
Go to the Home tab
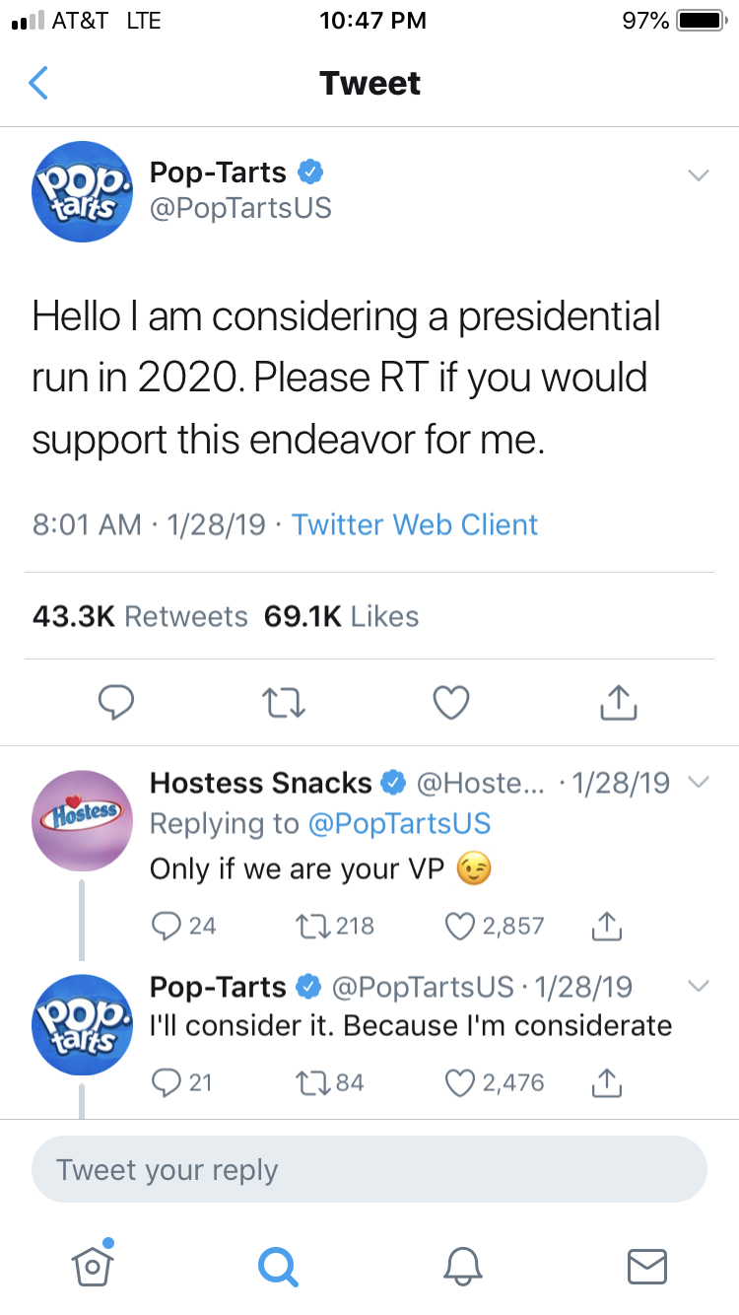point(93,1266)
